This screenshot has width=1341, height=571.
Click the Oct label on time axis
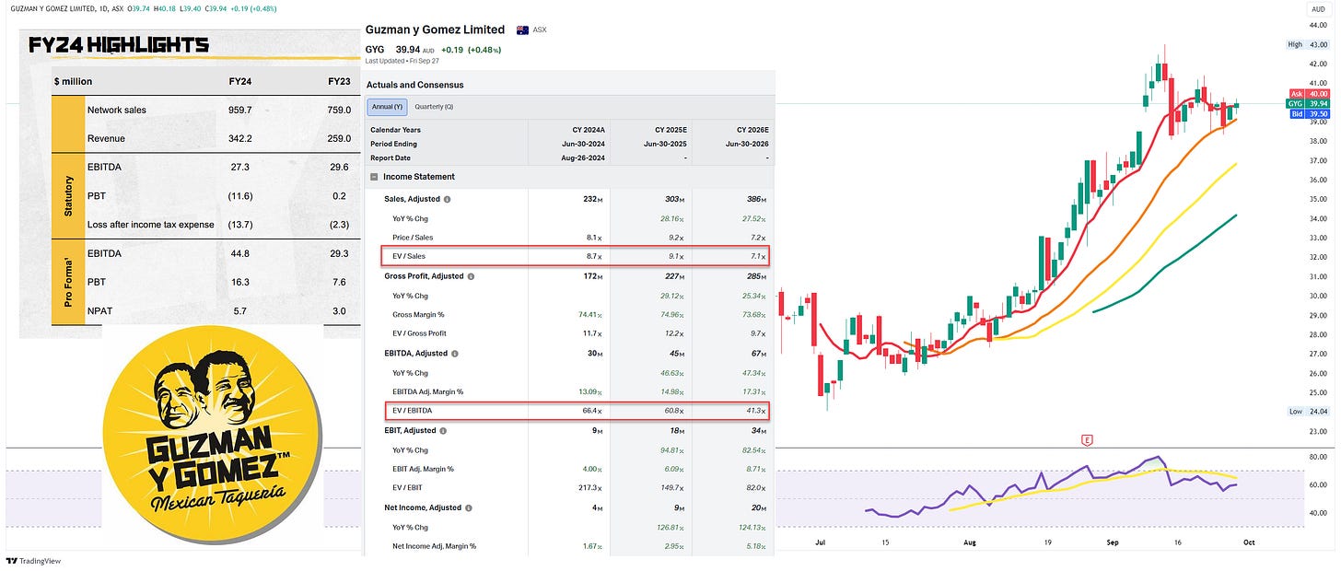pyautogui.click(x=1249, y=543)
